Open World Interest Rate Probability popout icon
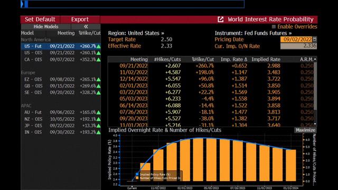This screenshot has height=190, width=338. (221, 20)
